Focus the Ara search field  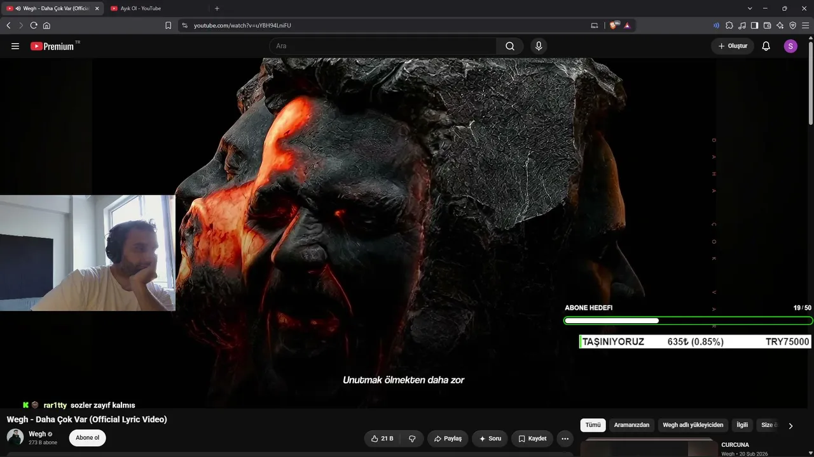[x=383, y=46]
